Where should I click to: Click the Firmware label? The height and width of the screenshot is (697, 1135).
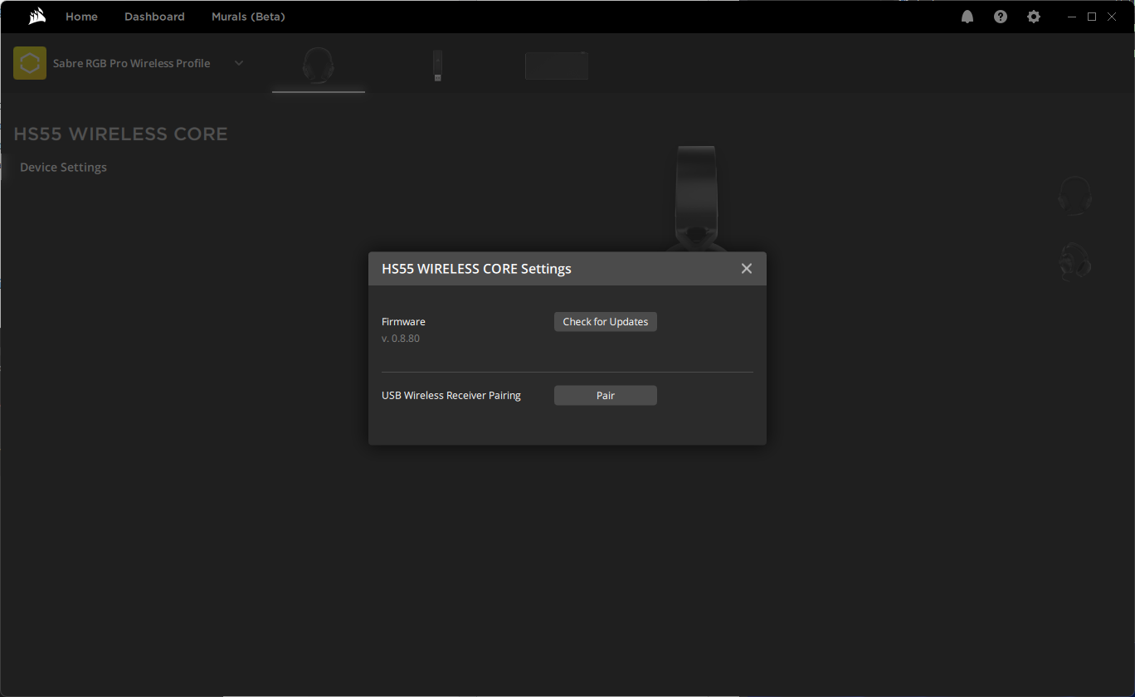(x=403, y=322)
